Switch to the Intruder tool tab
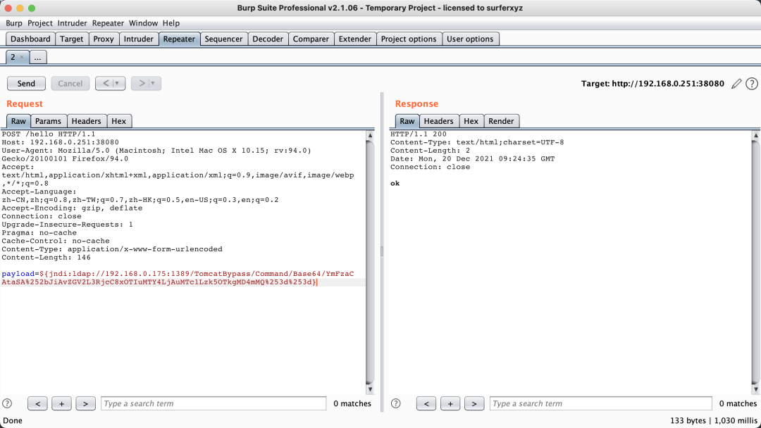The width and height of the screenshot is (761, 428). 138,39
